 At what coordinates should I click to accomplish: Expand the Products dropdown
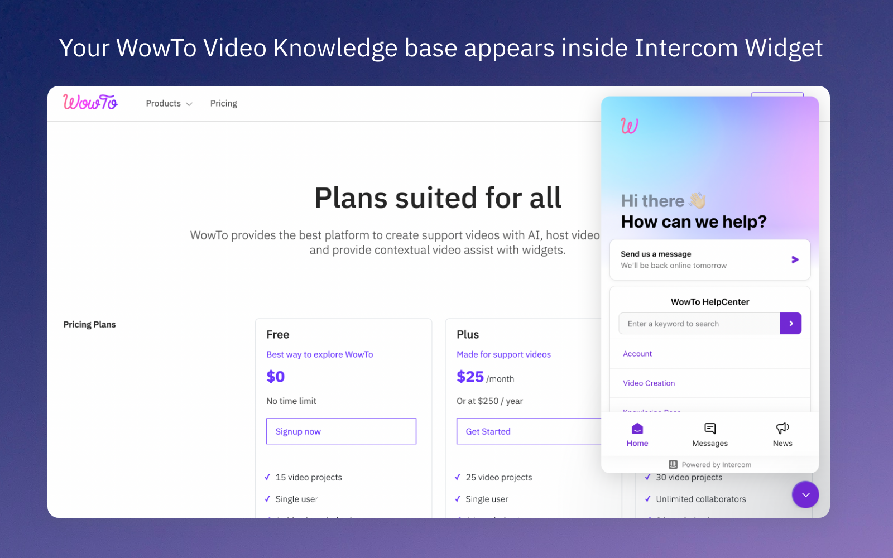click(x=168, y=103)
